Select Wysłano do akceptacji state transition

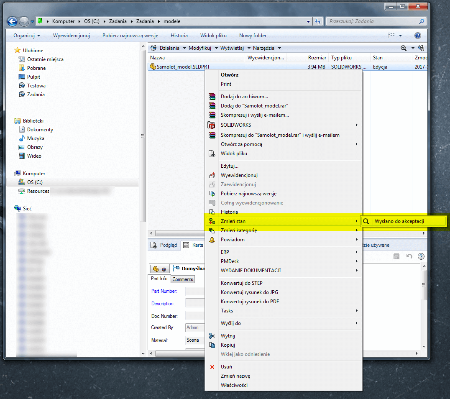tap(399, 221)
